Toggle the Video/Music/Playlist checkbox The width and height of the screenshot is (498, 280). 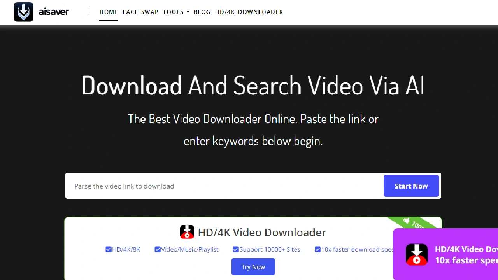[x=158, y=249]
